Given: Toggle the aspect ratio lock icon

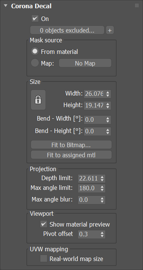Looking at the screenshot, I should 38,100.
